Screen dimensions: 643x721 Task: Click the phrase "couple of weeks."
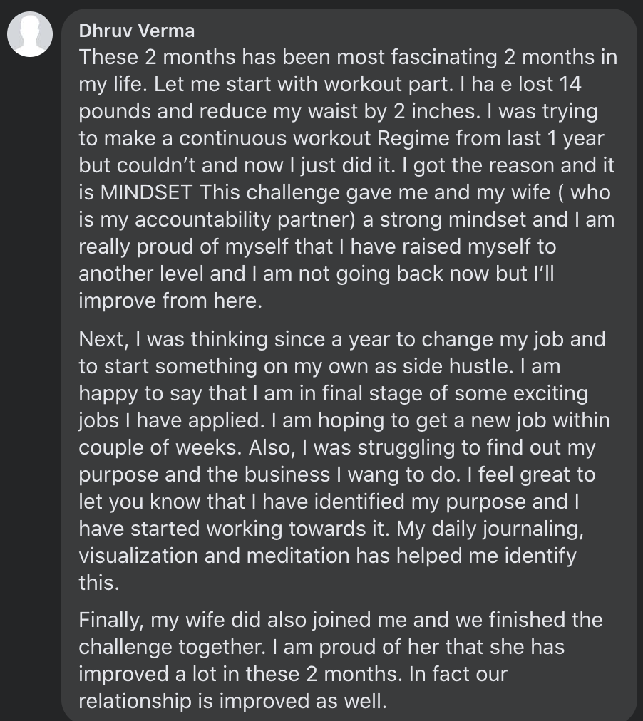[160, 447]
